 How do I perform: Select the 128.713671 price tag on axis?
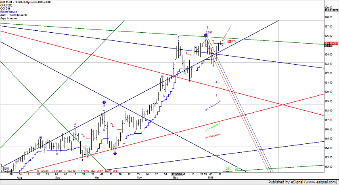click(x=331, y=11)
